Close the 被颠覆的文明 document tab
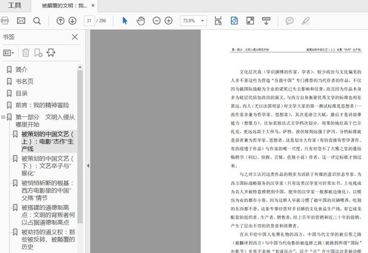 [x=93, y=6]
